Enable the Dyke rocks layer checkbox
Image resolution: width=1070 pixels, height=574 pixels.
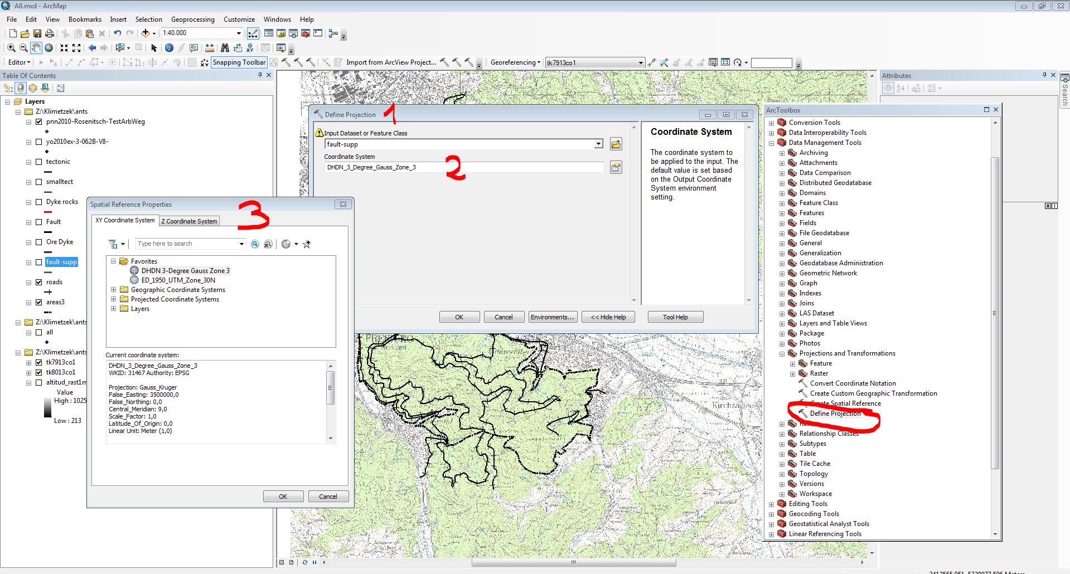[39, 202]
